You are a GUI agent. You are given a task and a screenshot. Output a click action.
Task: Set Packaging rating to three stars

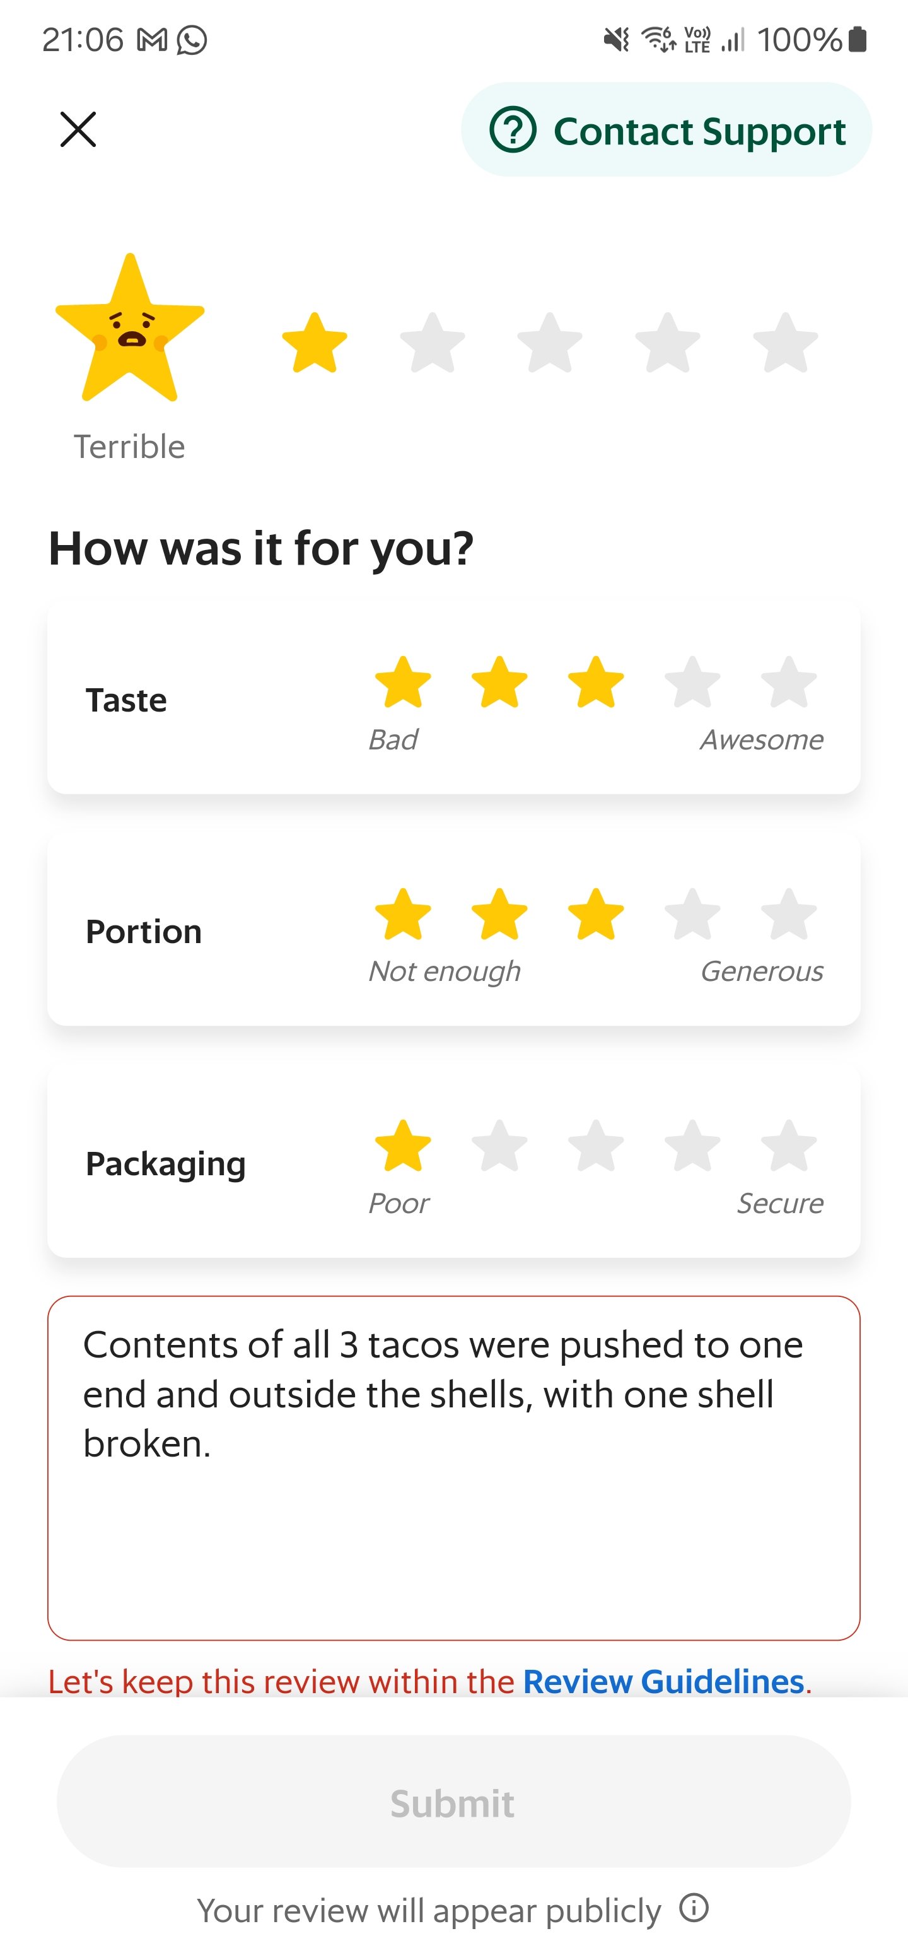click(x=596, y=1146)
